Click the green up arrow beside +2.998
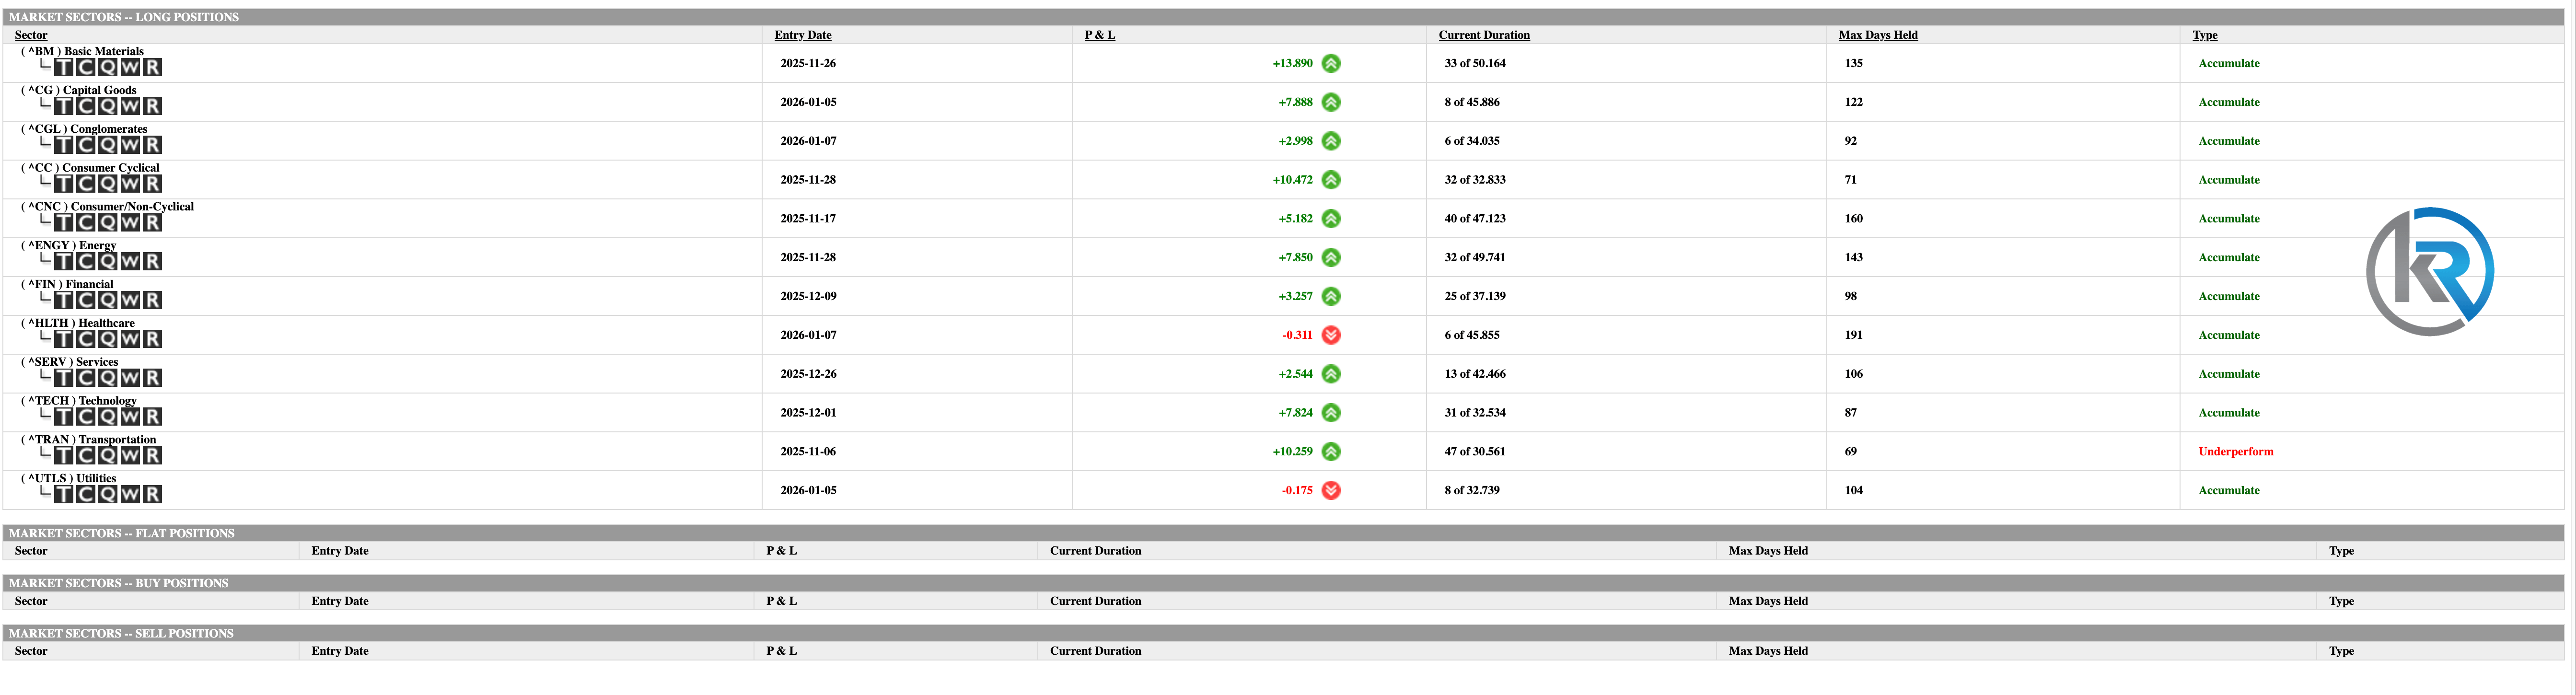 [1331, 141]
